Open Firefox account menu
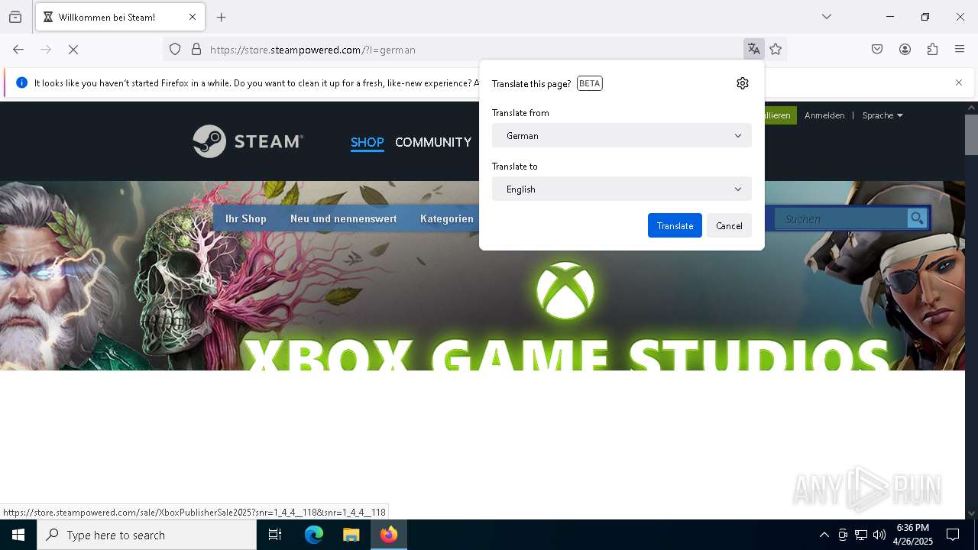978x550 pixels. [x=905, y=50]
